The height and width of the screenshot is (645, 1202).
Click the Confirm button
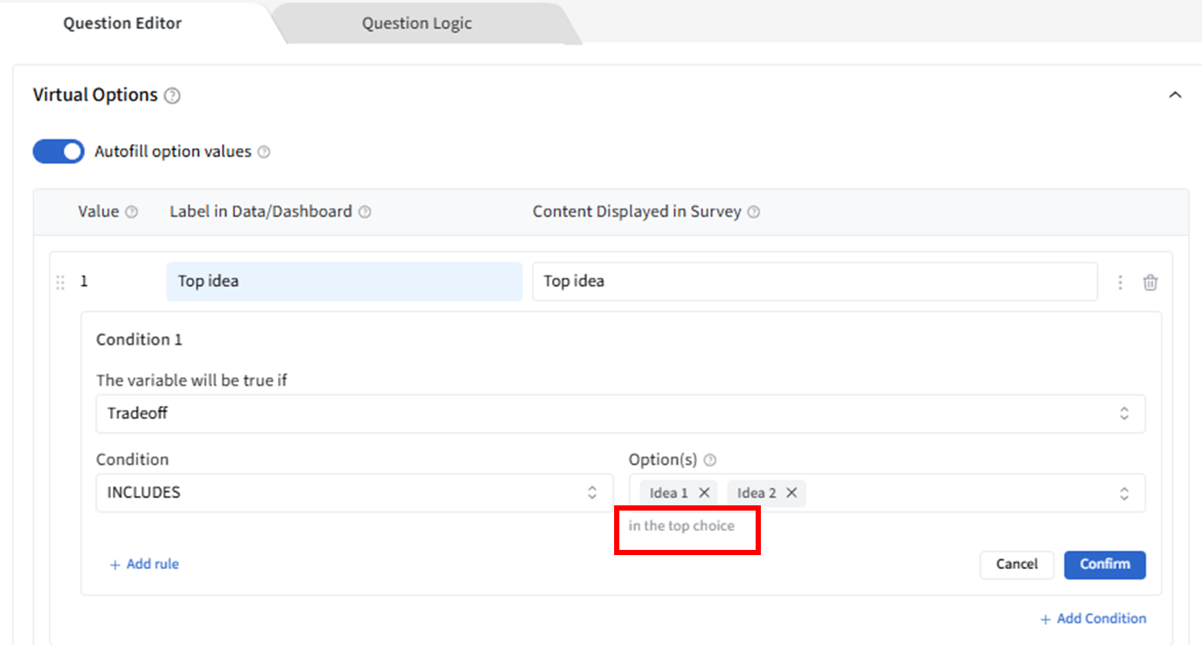click(1104, 564)
